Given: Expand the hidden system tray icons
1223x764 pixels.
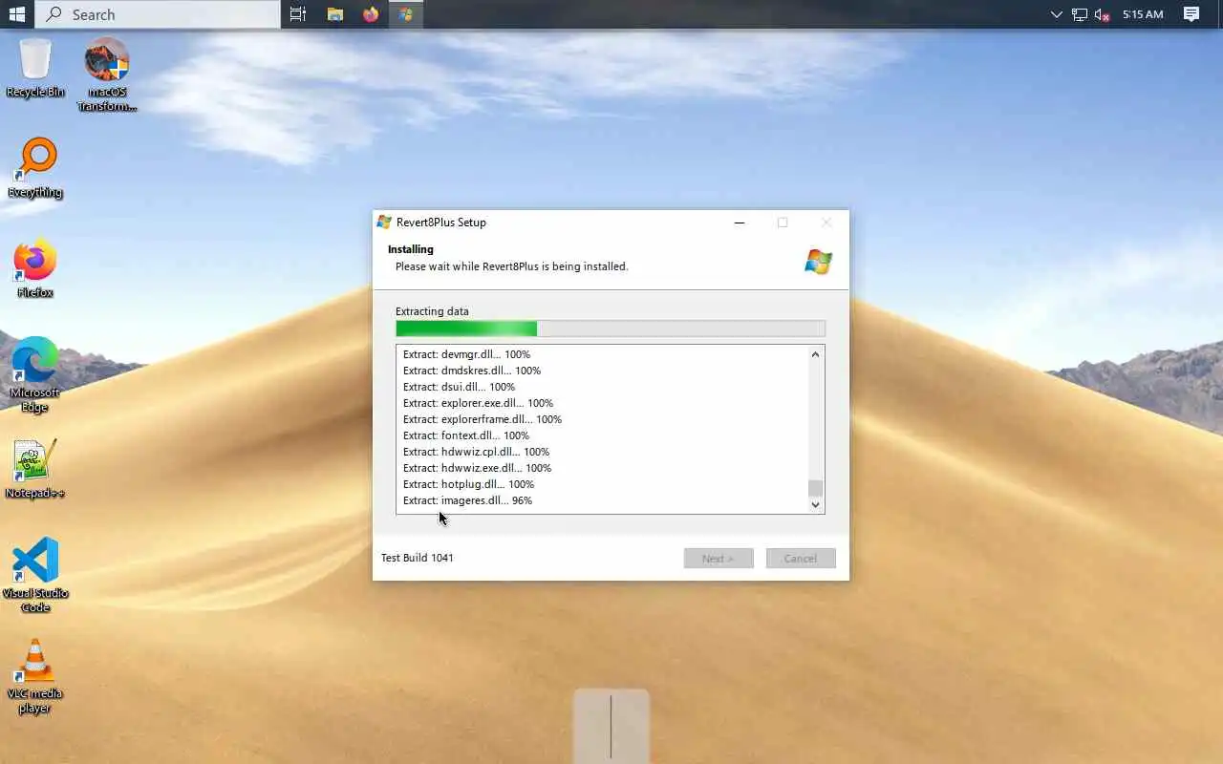Looking at the screenshot, I should point(1056,14).
